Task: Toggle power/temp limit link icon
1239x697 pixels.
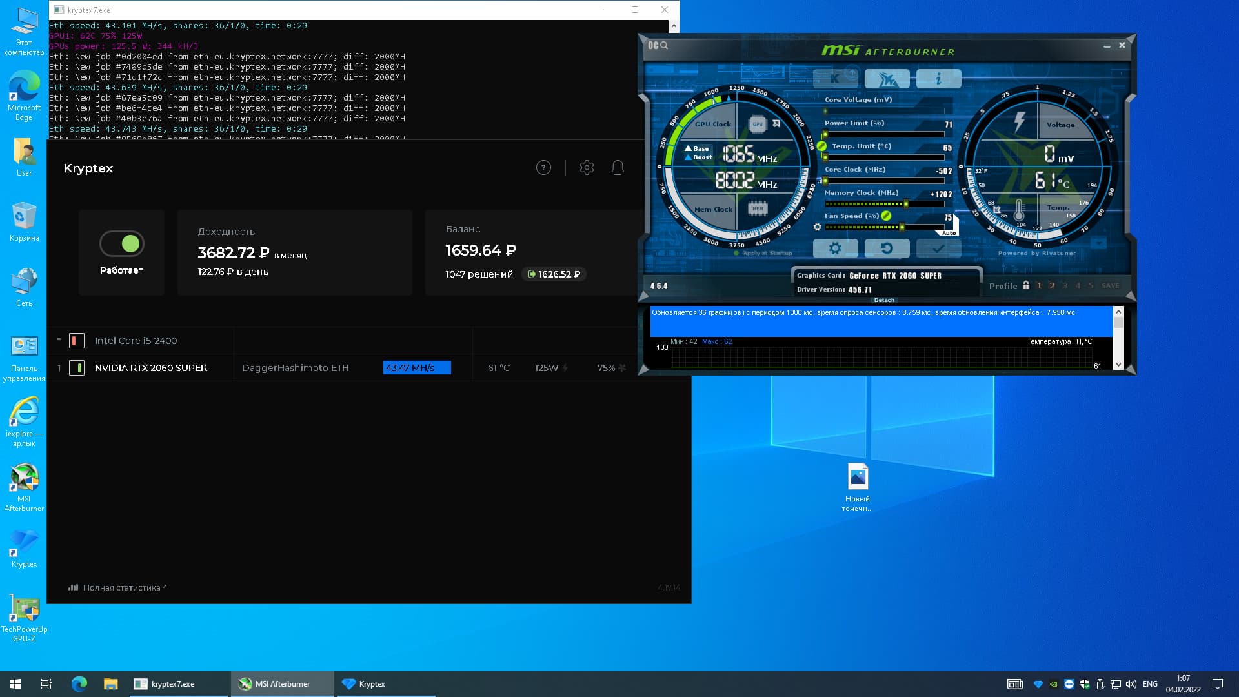Action: [x=821, y=146]
